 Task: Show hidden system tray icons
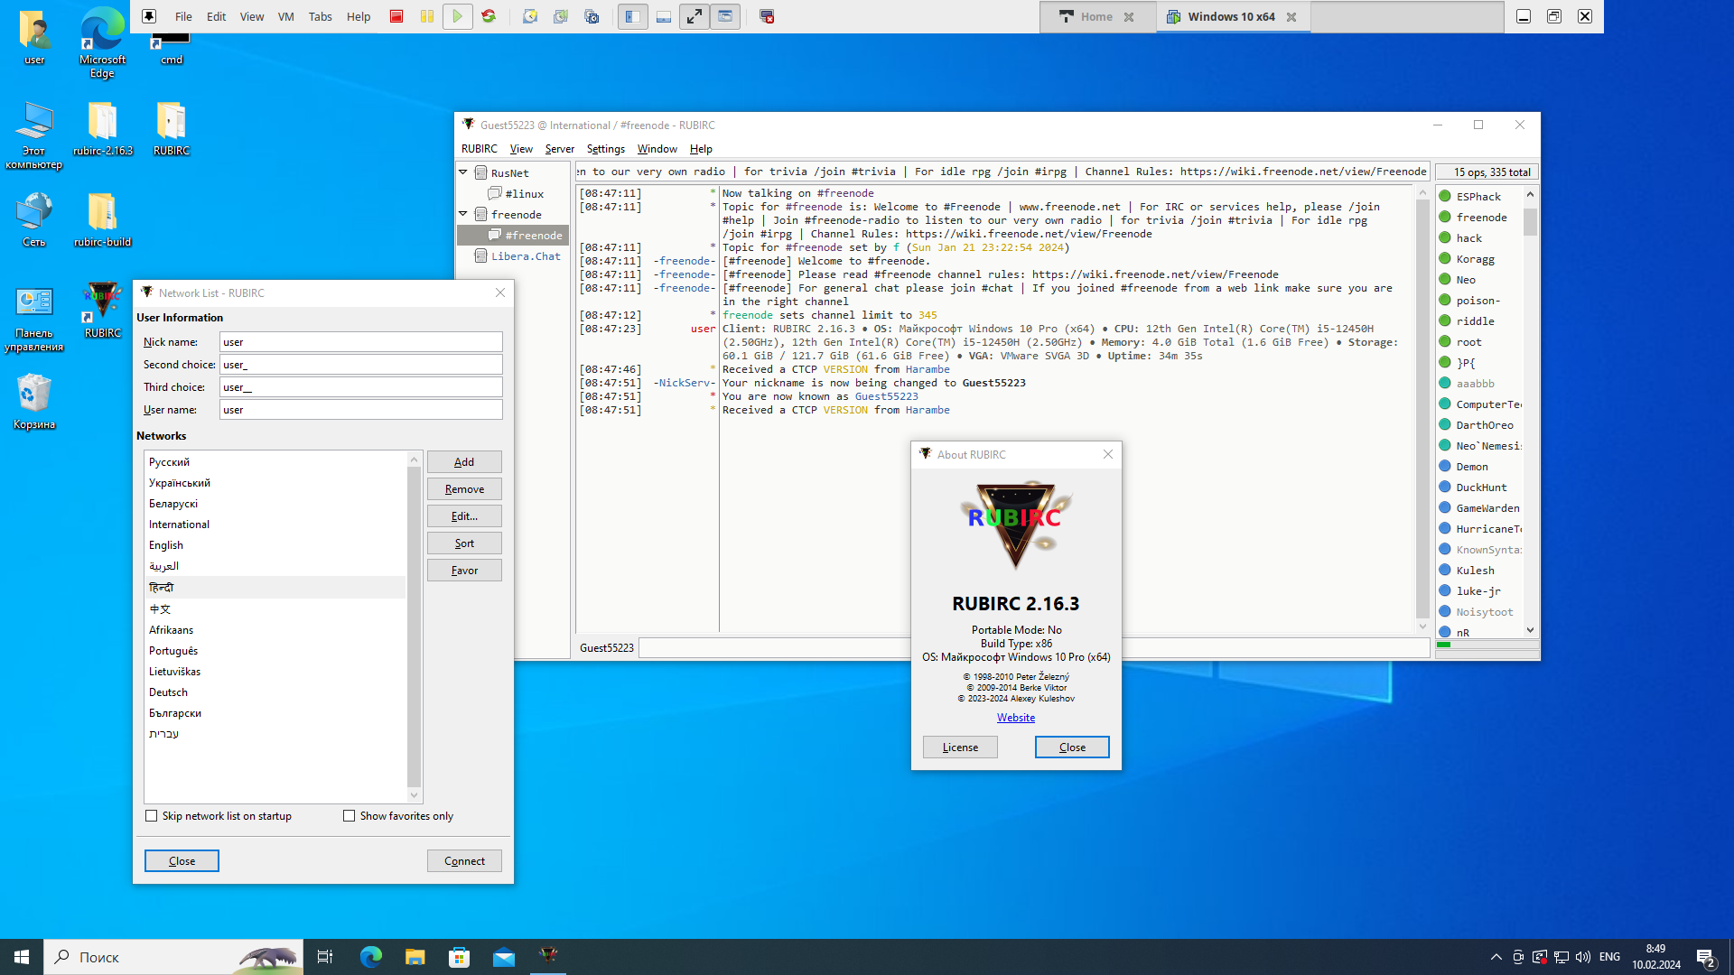tap(1496, 956)
